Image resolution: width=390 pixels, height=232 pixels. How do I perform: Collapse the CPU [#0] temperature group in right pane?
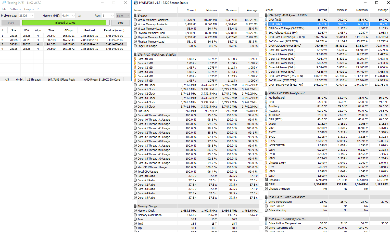point(266,15)
